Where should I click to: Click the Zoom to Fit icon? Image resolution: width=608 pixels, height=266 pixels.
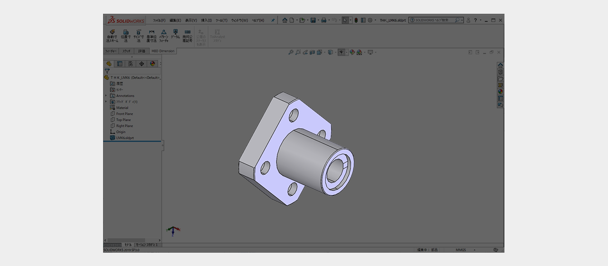[291, 52]
